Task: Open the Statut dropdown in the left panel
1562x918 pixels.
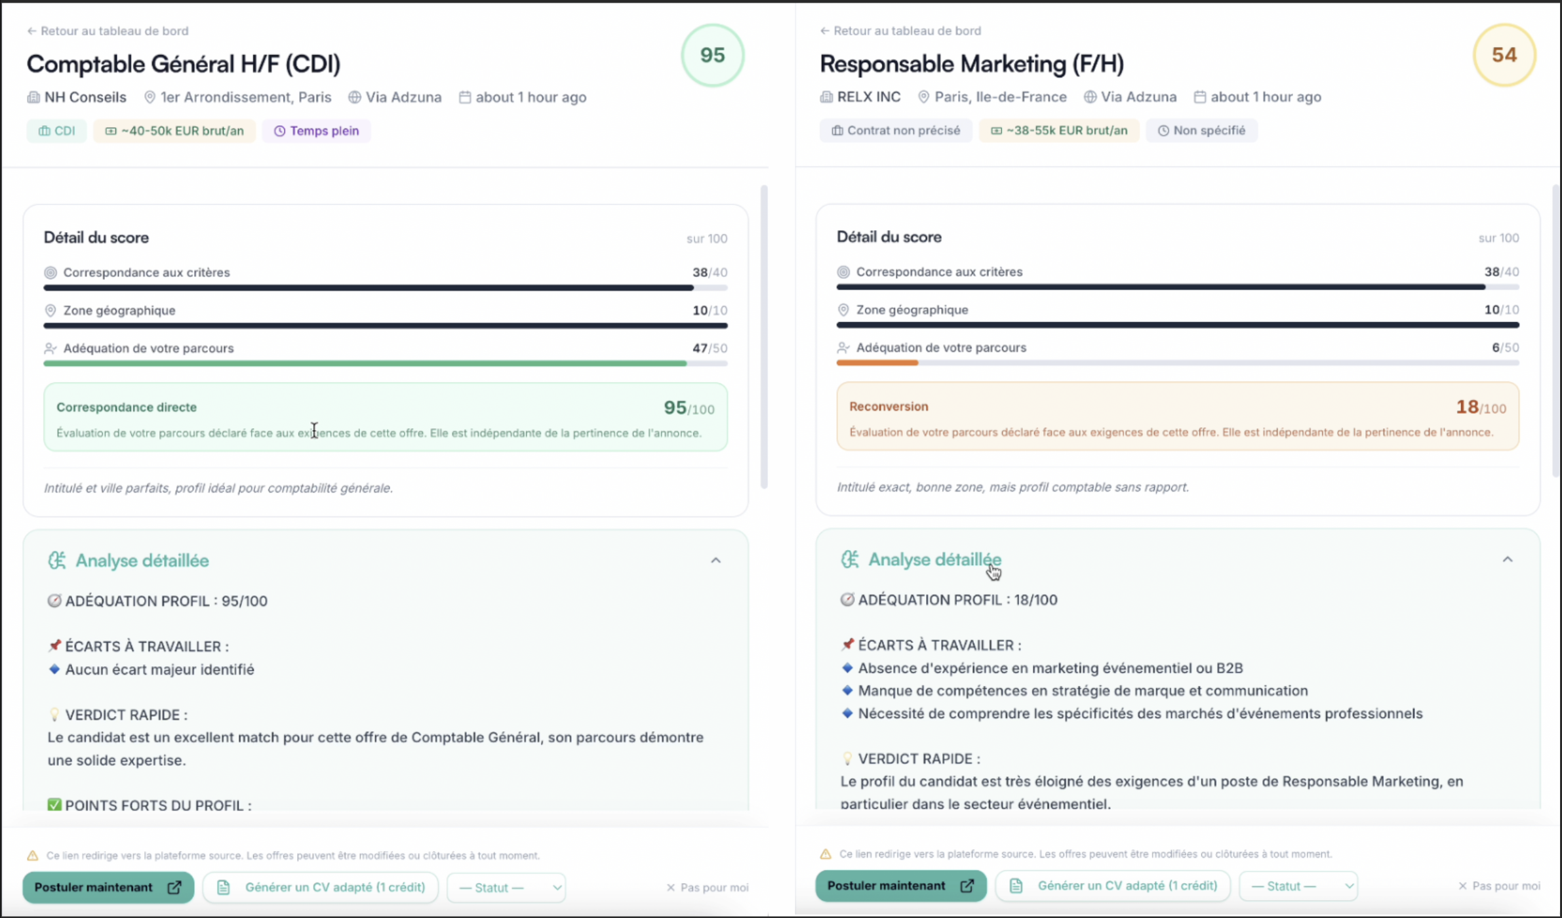Action: coord(507,887)
